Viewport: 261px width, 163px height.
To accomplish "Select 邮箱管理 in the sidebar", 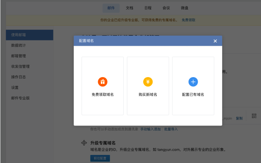I will [18, 56].
